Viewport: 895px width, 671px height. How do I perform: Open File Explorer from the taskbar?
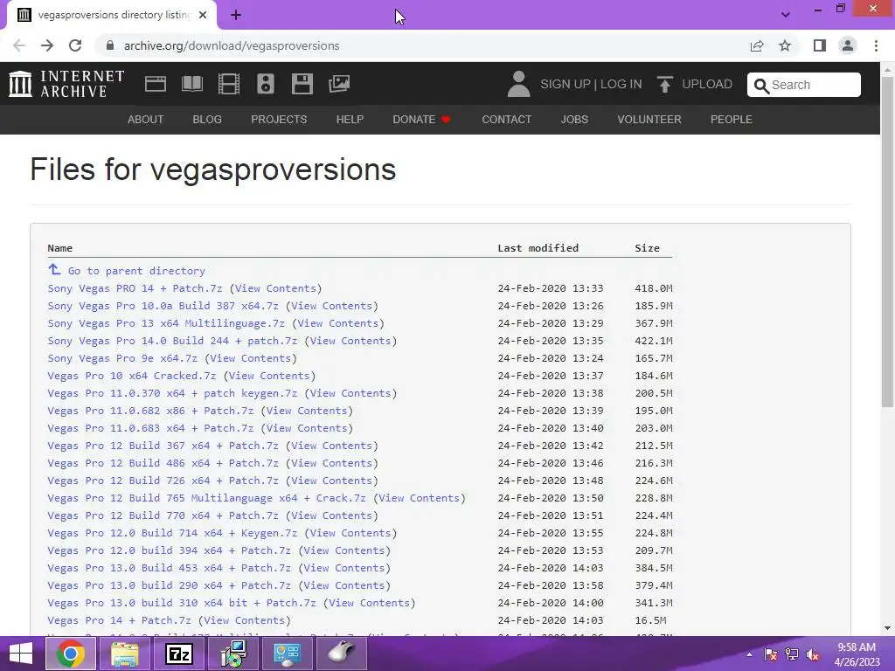(x=124, y=654)
